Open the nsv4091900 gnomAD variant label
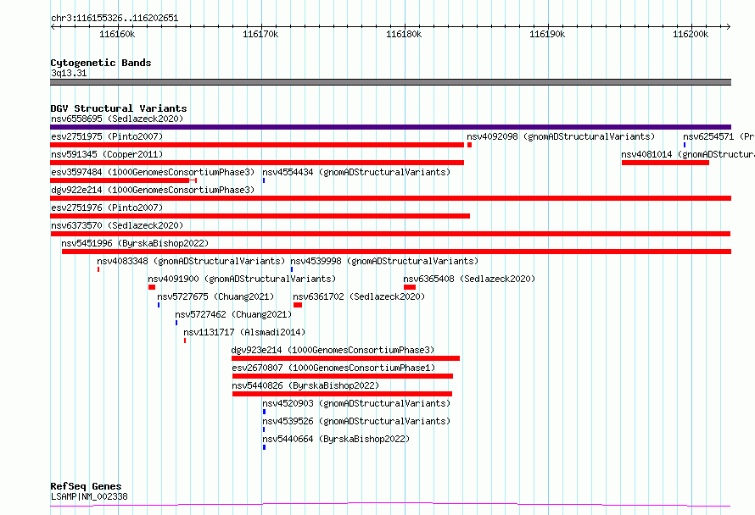 [242, 279]
